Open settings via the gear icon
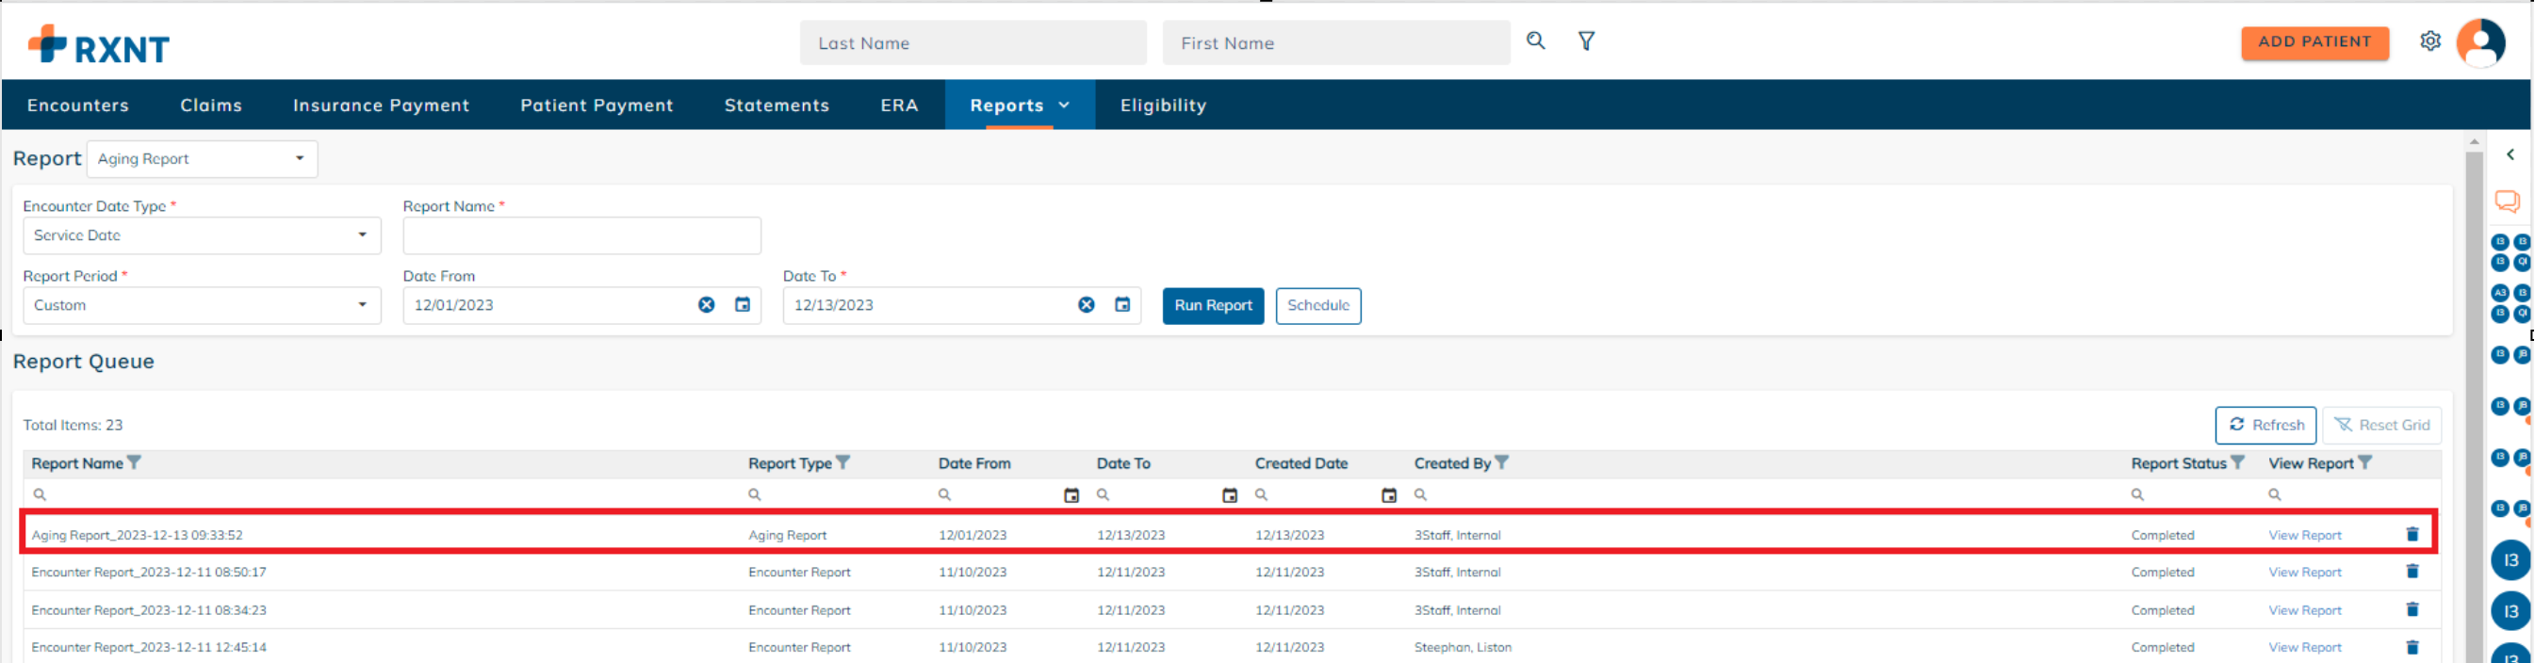 tap(2429, 41)
